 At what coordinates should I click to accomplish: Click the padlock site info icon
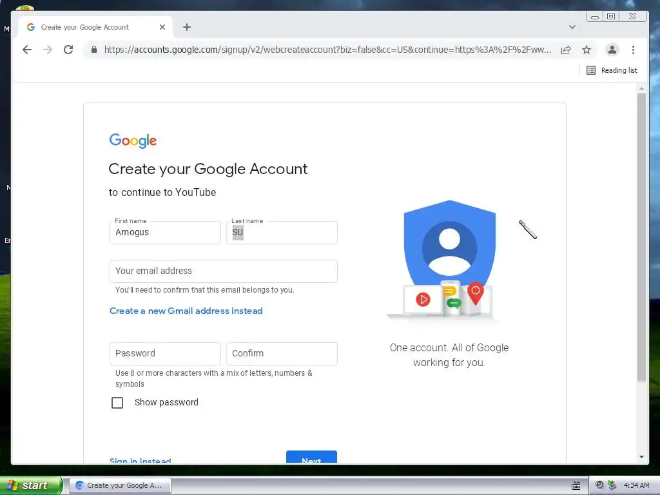click(x=94, y=50)
